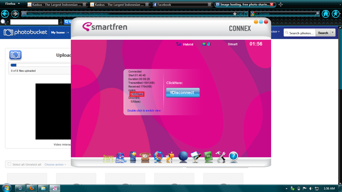Viewport: 342px width, 192px height.
Task: Switch to first Kaskus tab
Action: [x=57, y=5]
